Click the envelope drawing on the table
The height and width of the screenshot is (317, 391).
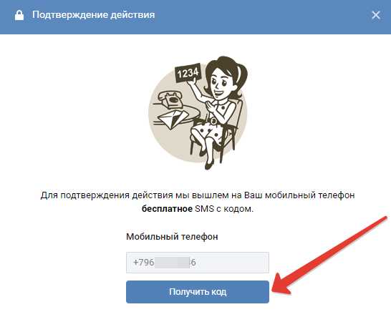click(x=173, y=119)
